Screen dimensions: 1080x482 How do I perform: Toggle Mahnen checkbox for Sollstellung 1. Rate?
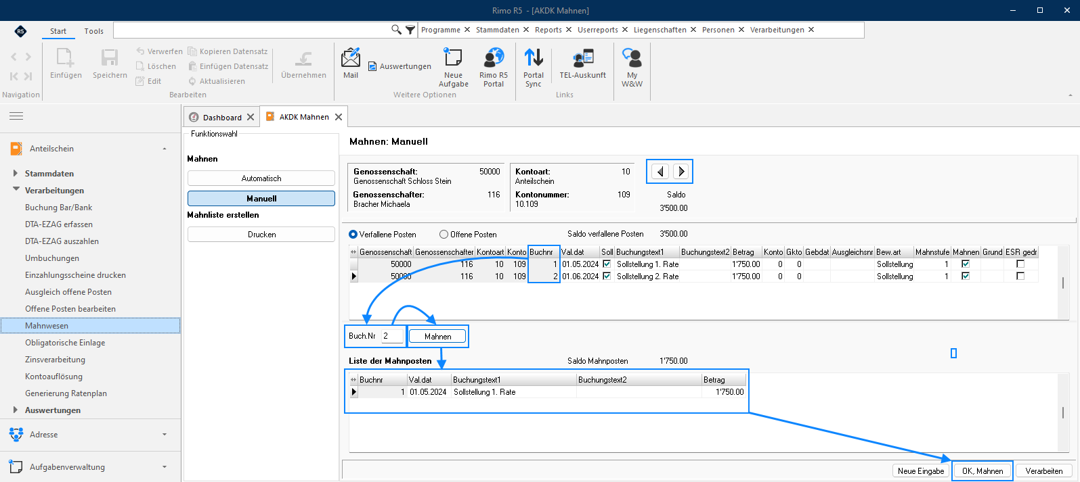click(966, 264)
